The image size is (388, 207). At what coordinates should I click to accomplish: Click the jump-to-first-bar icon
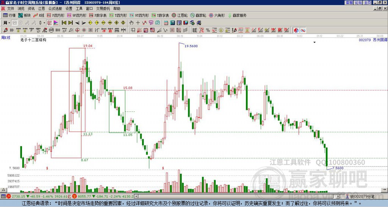click(x=64, y=23)
